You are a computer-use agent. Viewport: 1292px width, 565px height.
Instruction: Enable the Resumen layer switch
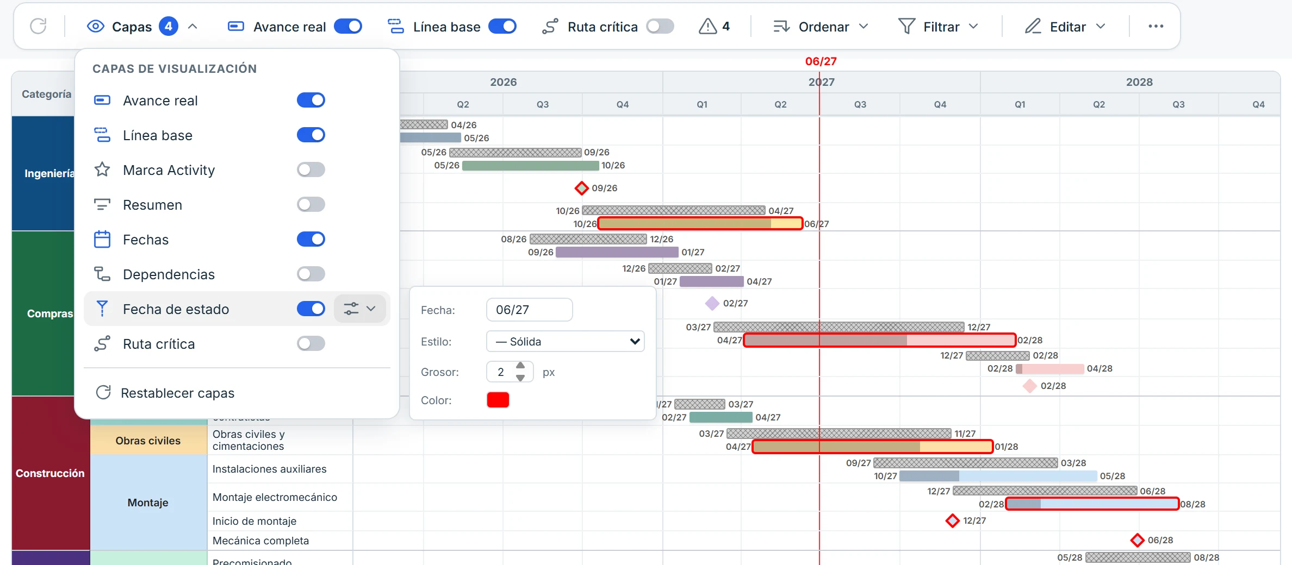311,204
